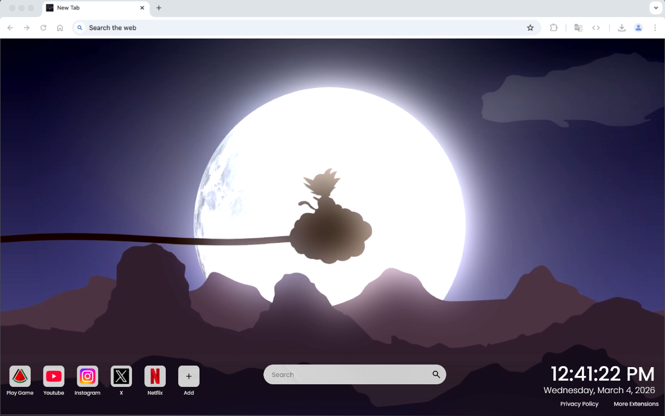Open a new tab with plus button
This screenshot has height=416, width=665.
click(159, 8)
